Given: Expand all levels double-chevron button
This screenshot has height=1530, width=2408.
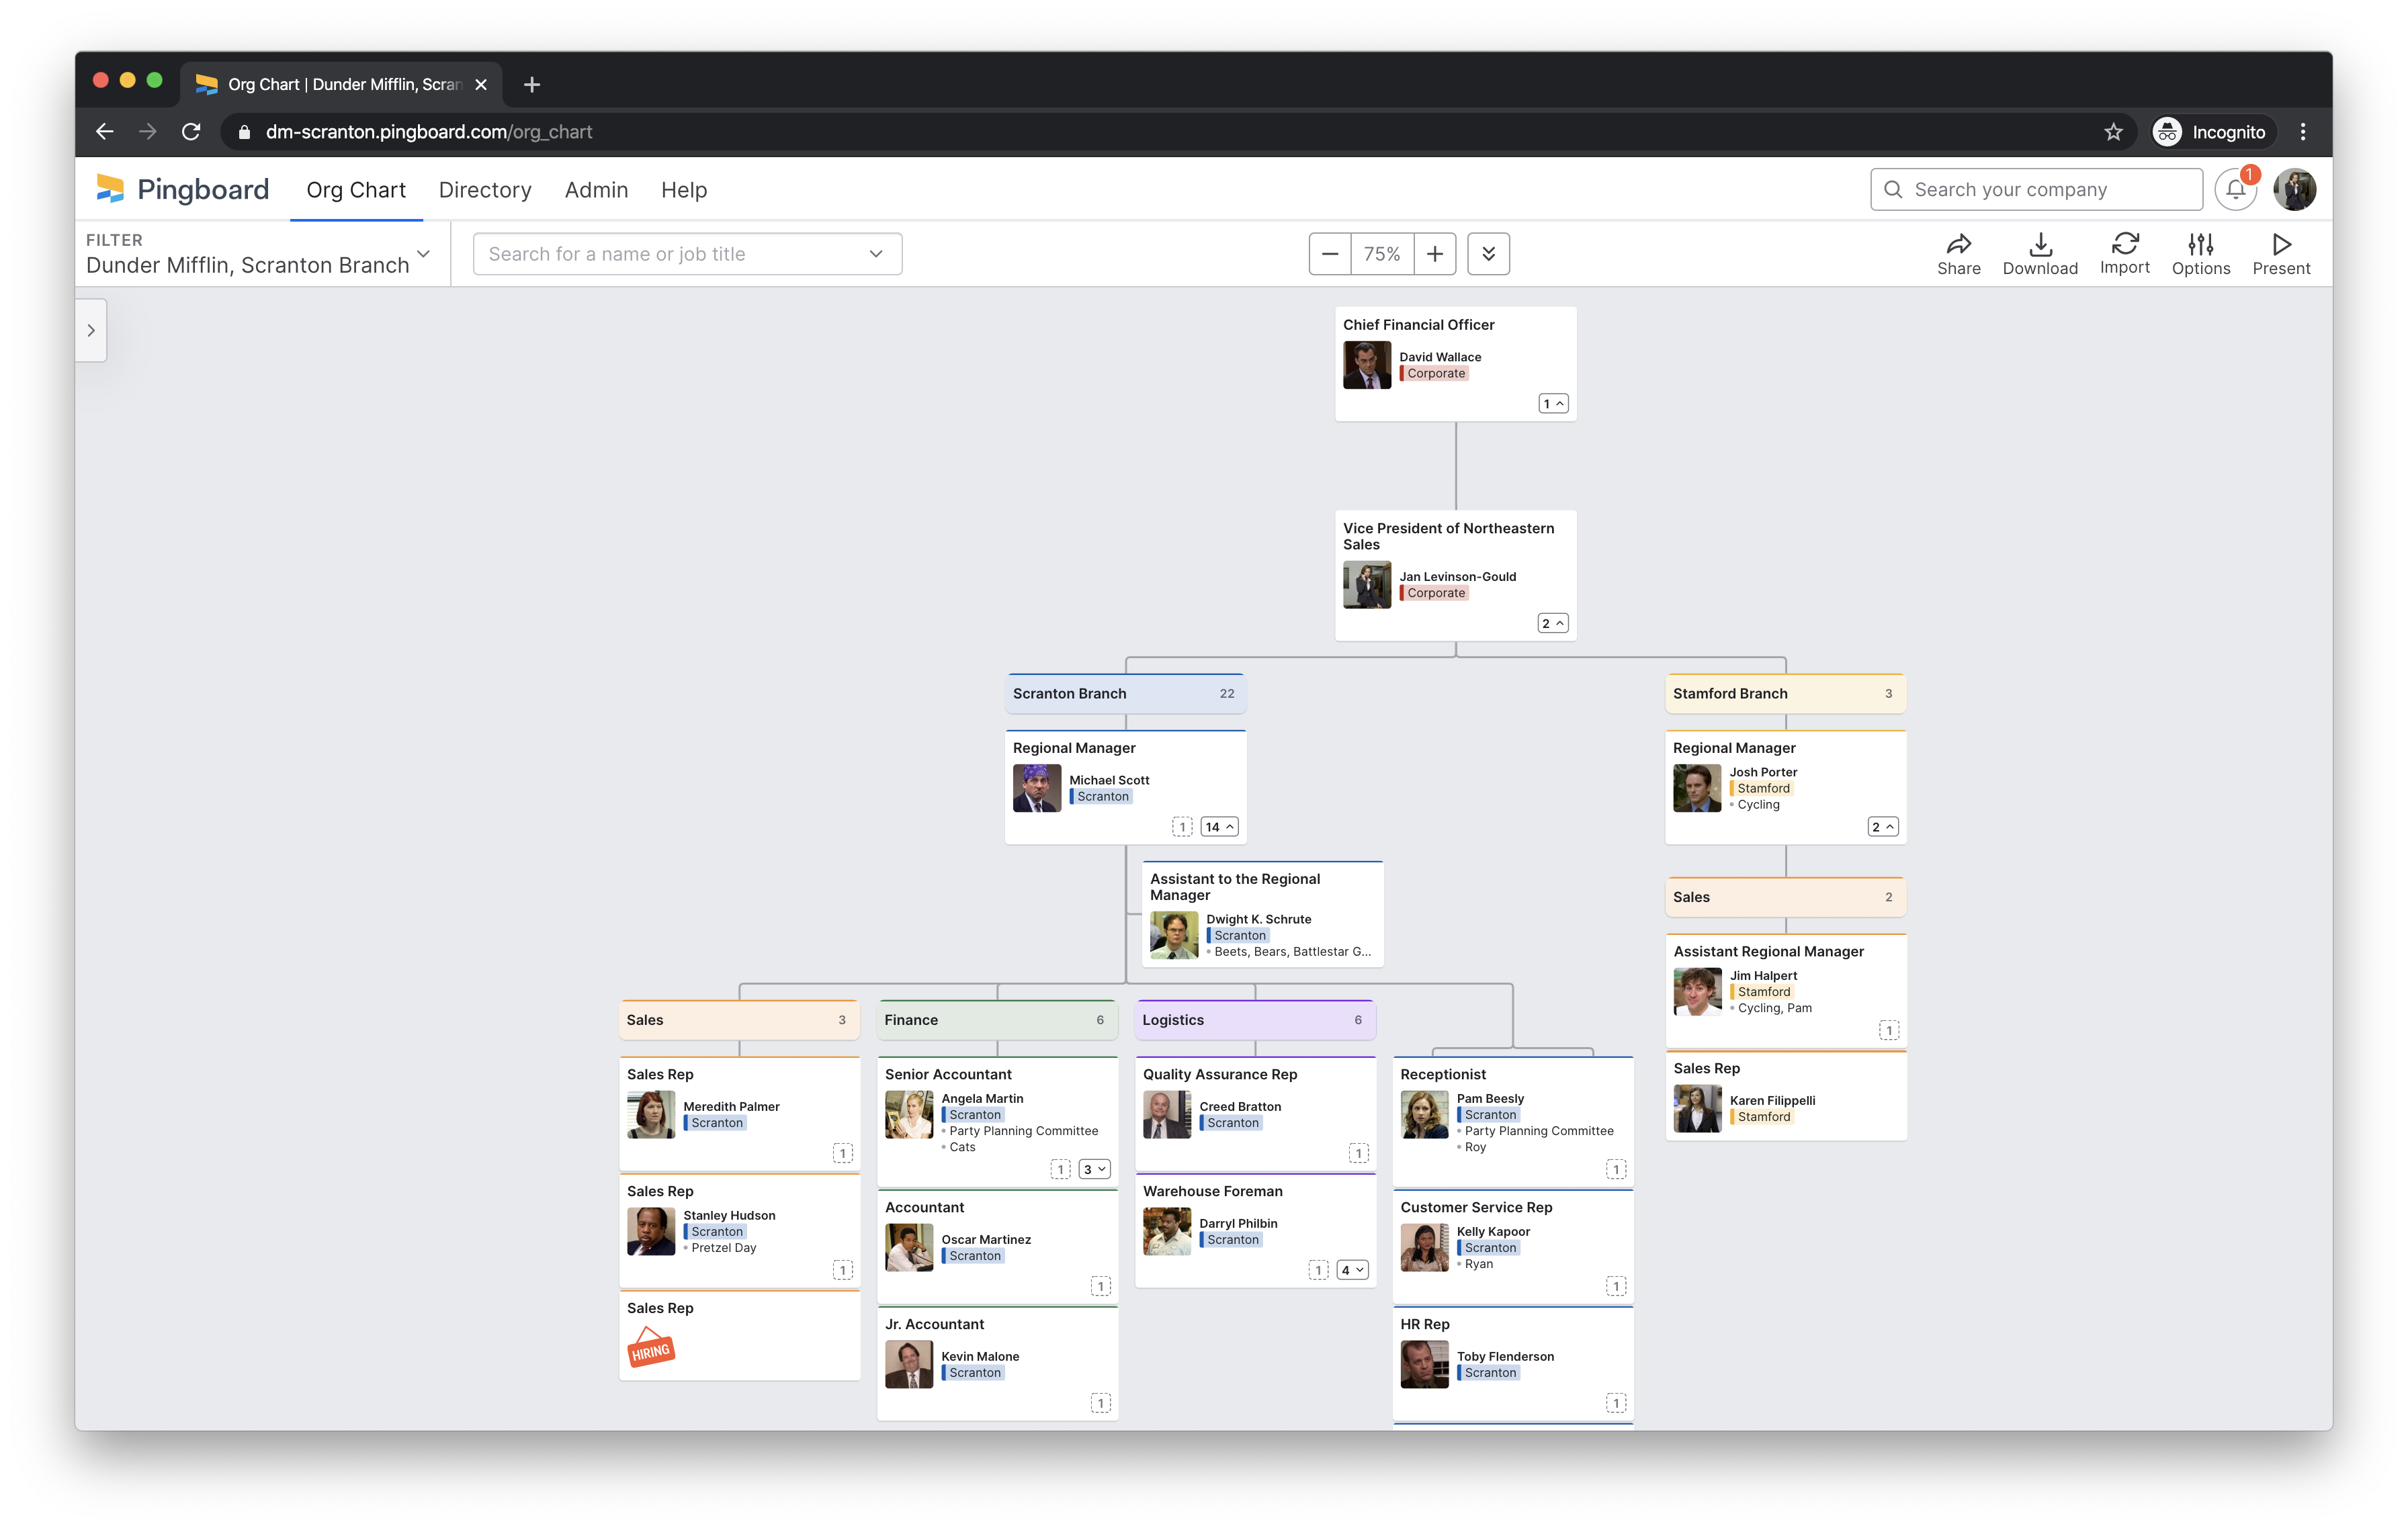Looking at the screenshot, I should pos(1488,254).
